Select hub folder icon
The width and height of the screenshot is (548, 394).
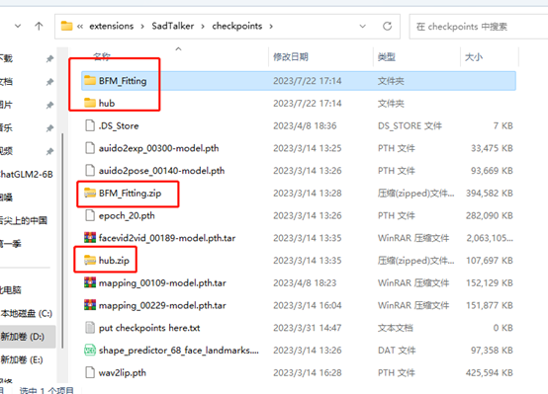tap(90, 103)
